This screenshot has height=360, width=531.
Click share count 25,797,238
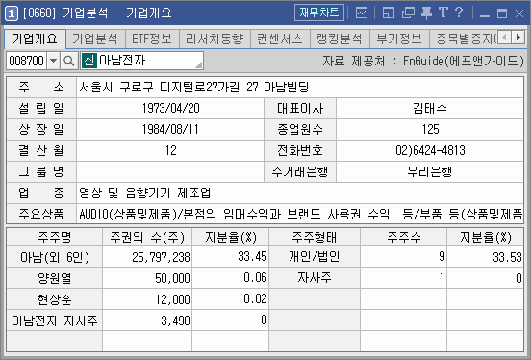(x=147, y=257)
